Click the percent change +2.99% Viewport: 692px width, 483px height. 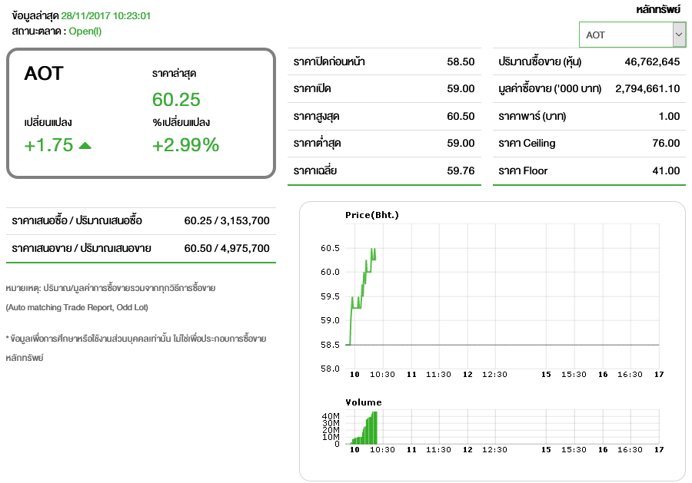pos(185,145)
